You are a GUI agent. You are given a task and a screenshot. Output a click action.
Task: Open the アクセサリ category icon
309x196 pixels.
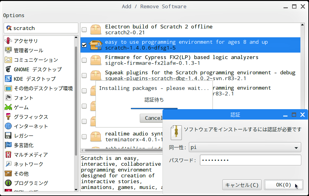(8, 41)
